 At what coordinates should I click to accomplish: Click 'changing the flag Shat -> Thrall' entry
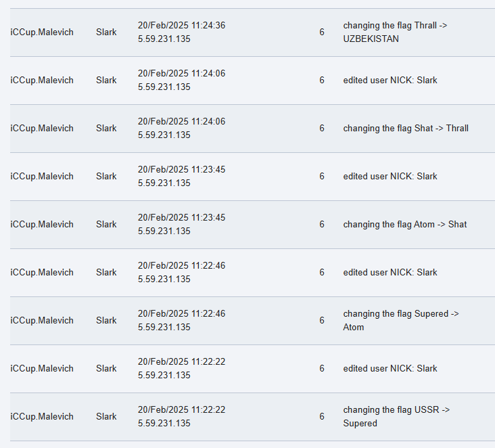pyautogui.click(x=406, y=129)
